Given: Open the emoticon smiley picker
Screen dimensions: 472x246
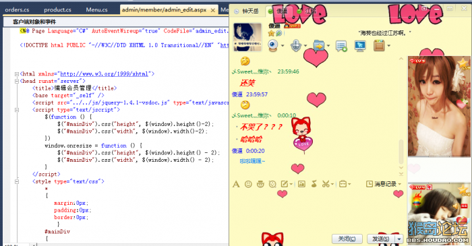Looking at the screenshot, I should (248, 184).
